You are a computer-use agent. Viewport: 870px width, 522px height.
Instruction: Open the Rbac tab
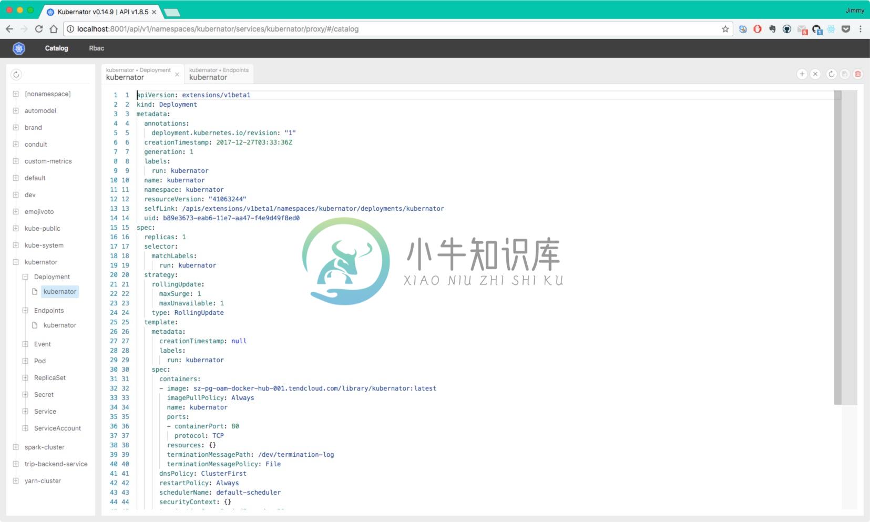[97, 48]
